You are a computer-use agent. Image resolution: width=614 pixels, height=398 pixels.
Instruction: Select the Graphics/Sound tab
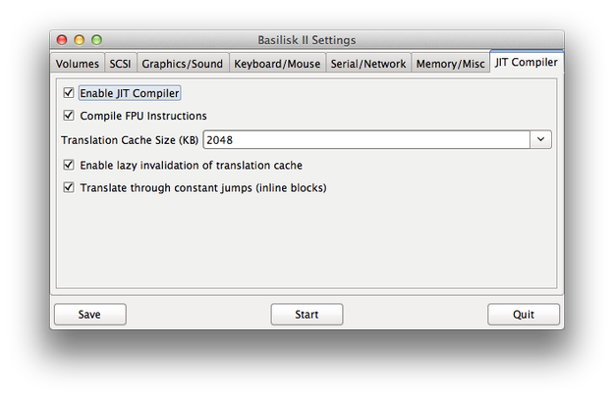click(183, 64)
